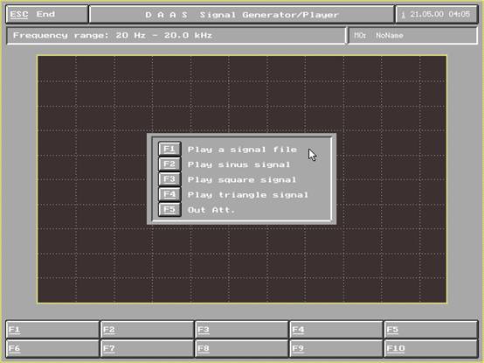Click the F3 key icon for square signal
Screen dimensions: 484x363
tap(169, 179)
